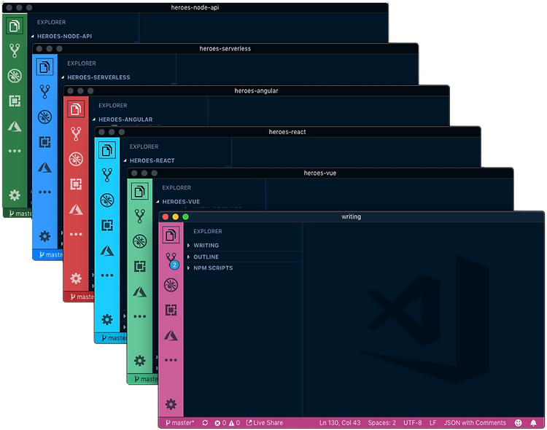The image size is (547, 430).
Task: Open Explorer icon in heroes-vue window
Action: (139, 192)
